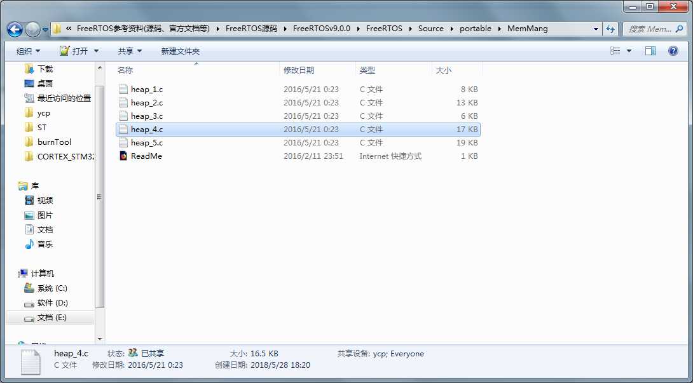Click the sidebar vertical scrollbar thumb
The width and height of the screenshot is (693, 383).
(x=100, y=196)
